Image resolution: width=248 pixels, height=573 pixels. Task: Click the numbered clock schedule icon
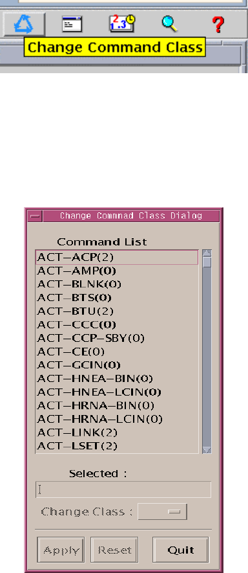[122, 24]
